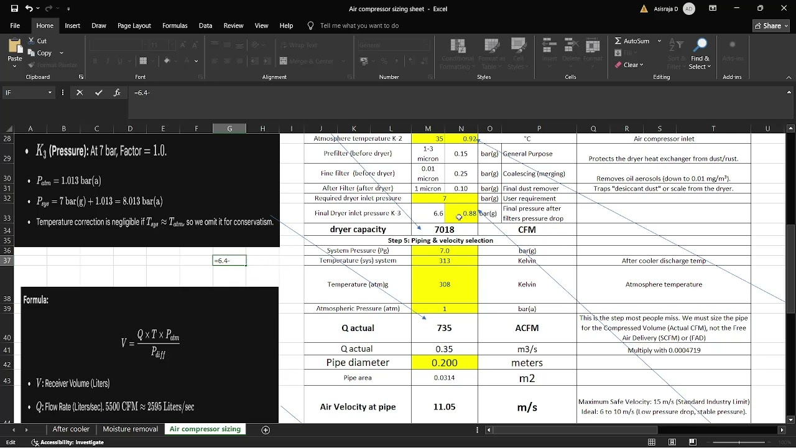Click the Asisraja D account button
This screenshot has height=448, width=796.
(x=673, y=9)
